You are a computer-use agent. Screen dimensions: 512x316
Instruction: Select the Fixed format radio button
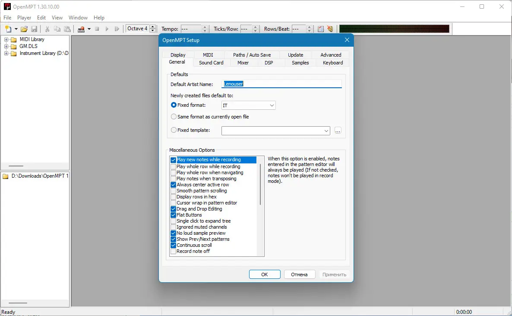pyautogui.click(x=174, y=105)
